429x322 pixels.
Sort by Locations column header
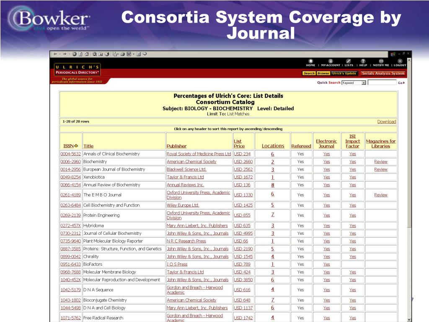[x=273, y=146]
